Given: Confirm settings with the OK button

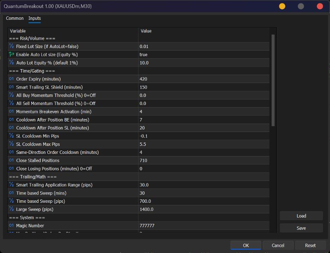Looking at the screenshot, I should click(246, 245).
